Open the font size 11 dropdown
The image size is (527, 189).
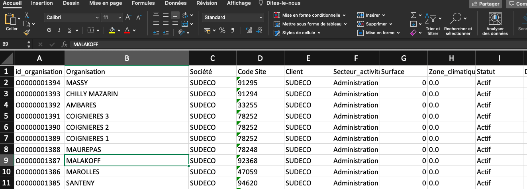click(120, 18)
